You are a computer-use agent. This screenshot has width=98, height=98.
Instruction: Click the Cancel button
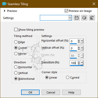pos(51,92)
